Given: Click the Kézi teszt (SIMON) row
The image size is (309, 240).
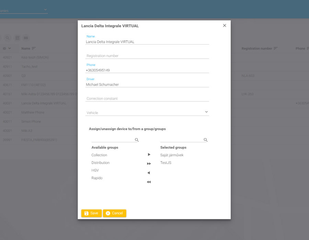Looking at the screenshot, I should pos(35,58).
